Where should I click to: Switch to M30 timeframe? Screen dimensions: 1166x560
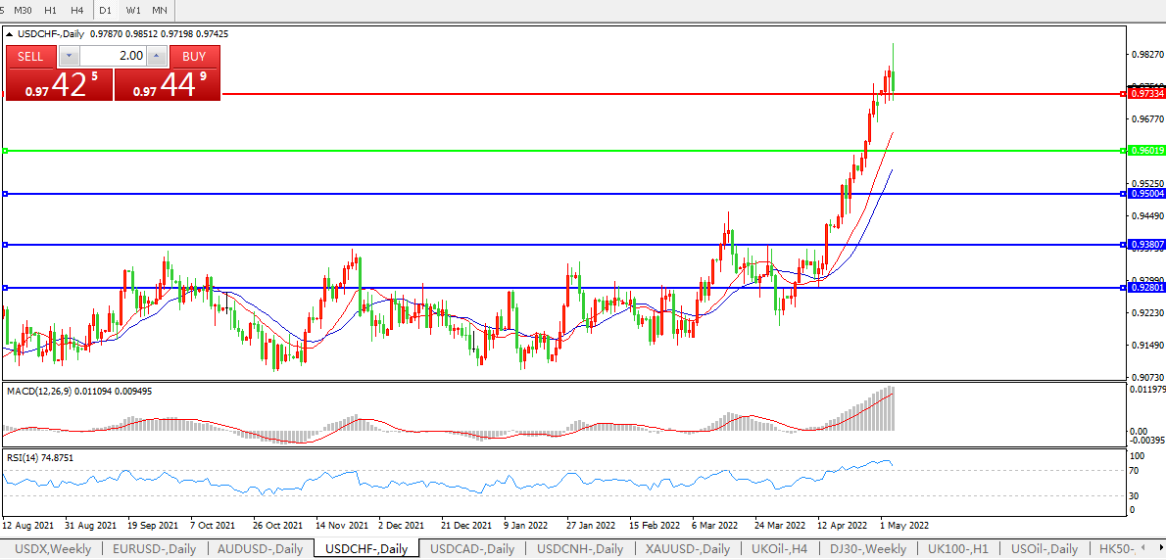coord(23,10)
